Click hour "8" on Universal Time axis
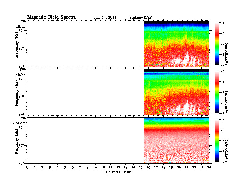This screenshot has width=249, height=192. [88, 168]
